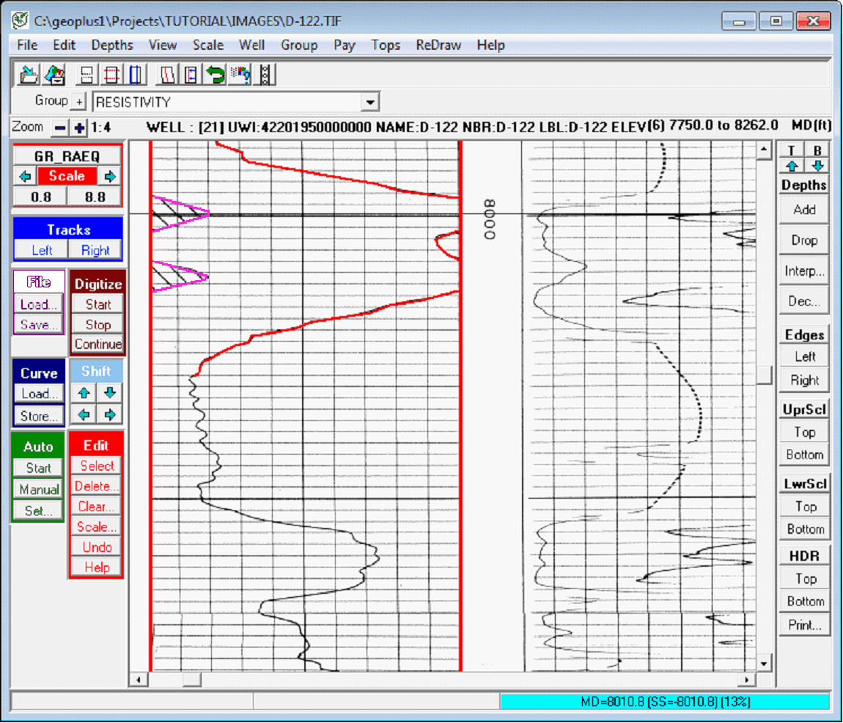Open the settings help icon with question mark

point(239,73)
